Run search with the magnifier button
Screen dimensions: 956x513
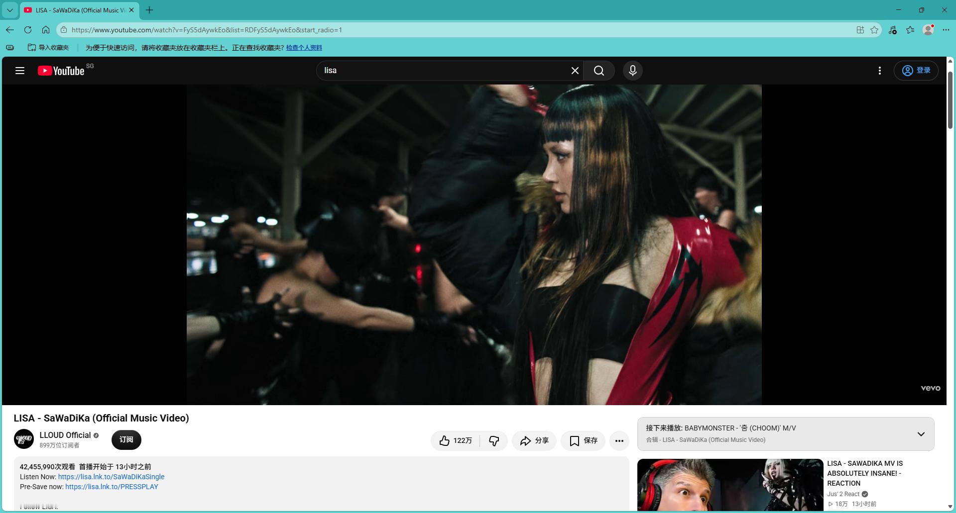[599, 71]
